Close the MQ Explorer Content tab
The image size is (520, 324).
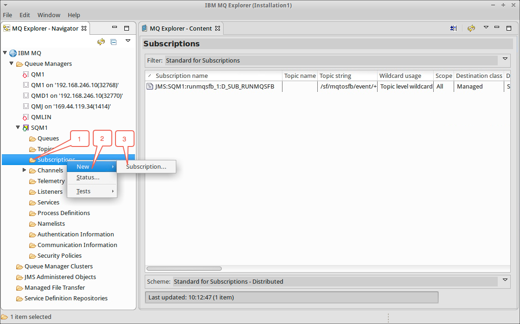[218, 28]
